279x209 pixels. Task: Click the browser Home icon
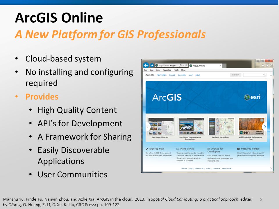[x=263, y=65]
